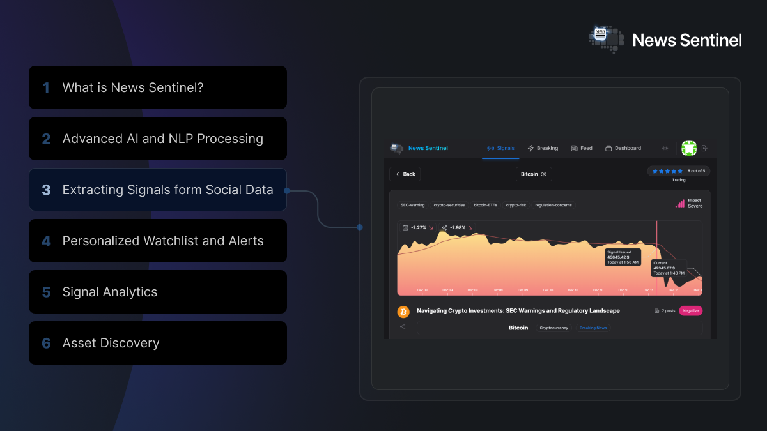Image resolution: width=767 pixels, height=431 pixels.
Task: Open the 'Asset Discovery' item
Action: point(158,343)
